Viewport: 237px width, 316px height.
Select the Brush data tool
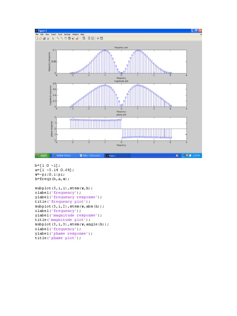(x=77, y=38)
